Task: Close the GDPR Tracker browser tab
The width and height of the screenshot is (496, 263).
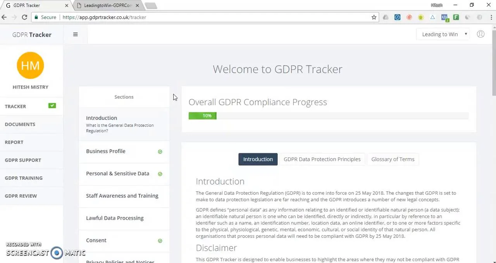Action: coord(66,5)
